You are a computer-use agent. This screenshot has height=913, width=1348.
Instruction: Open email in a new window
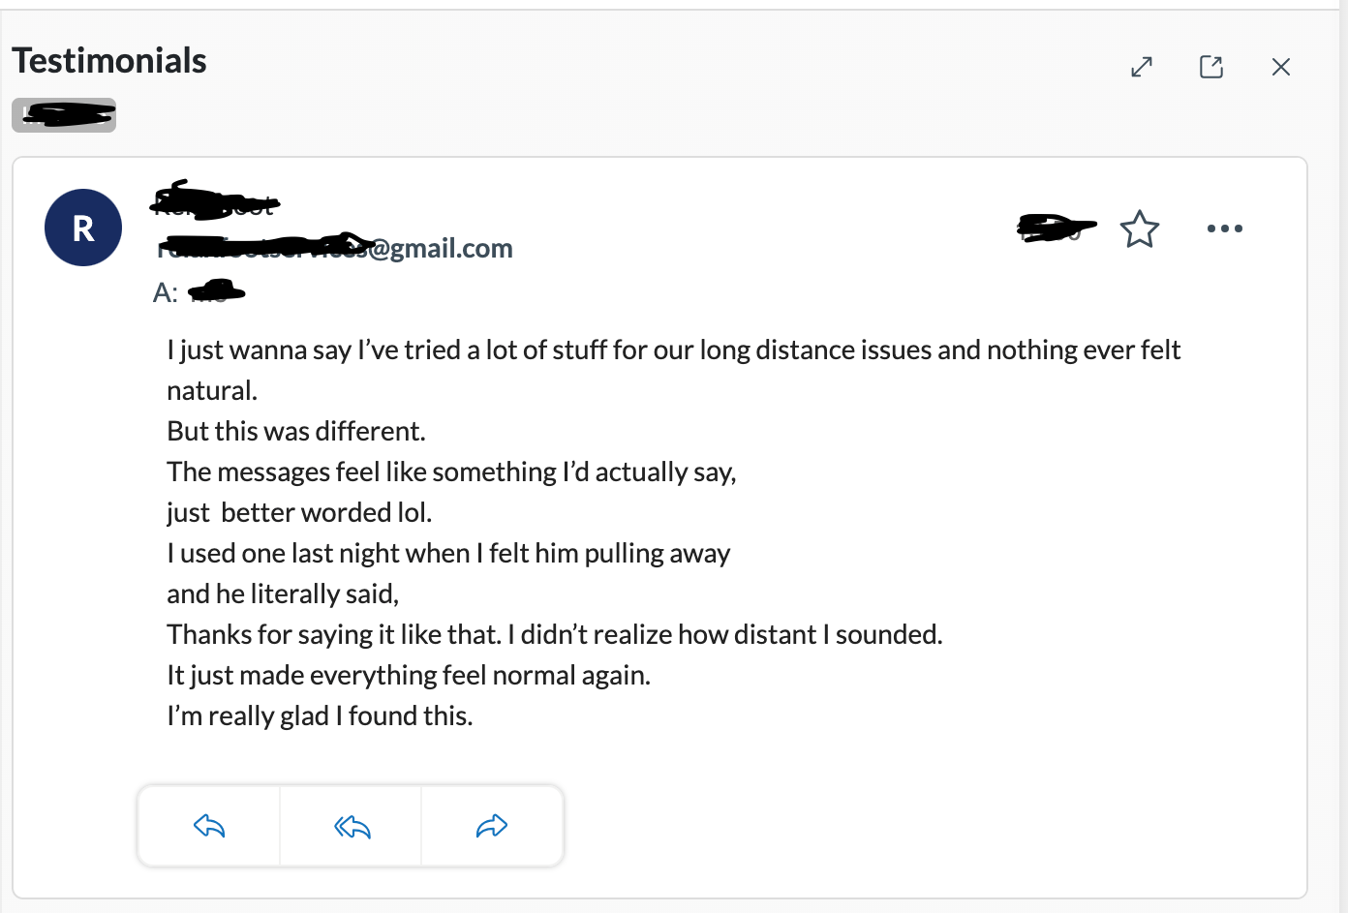1211,67
